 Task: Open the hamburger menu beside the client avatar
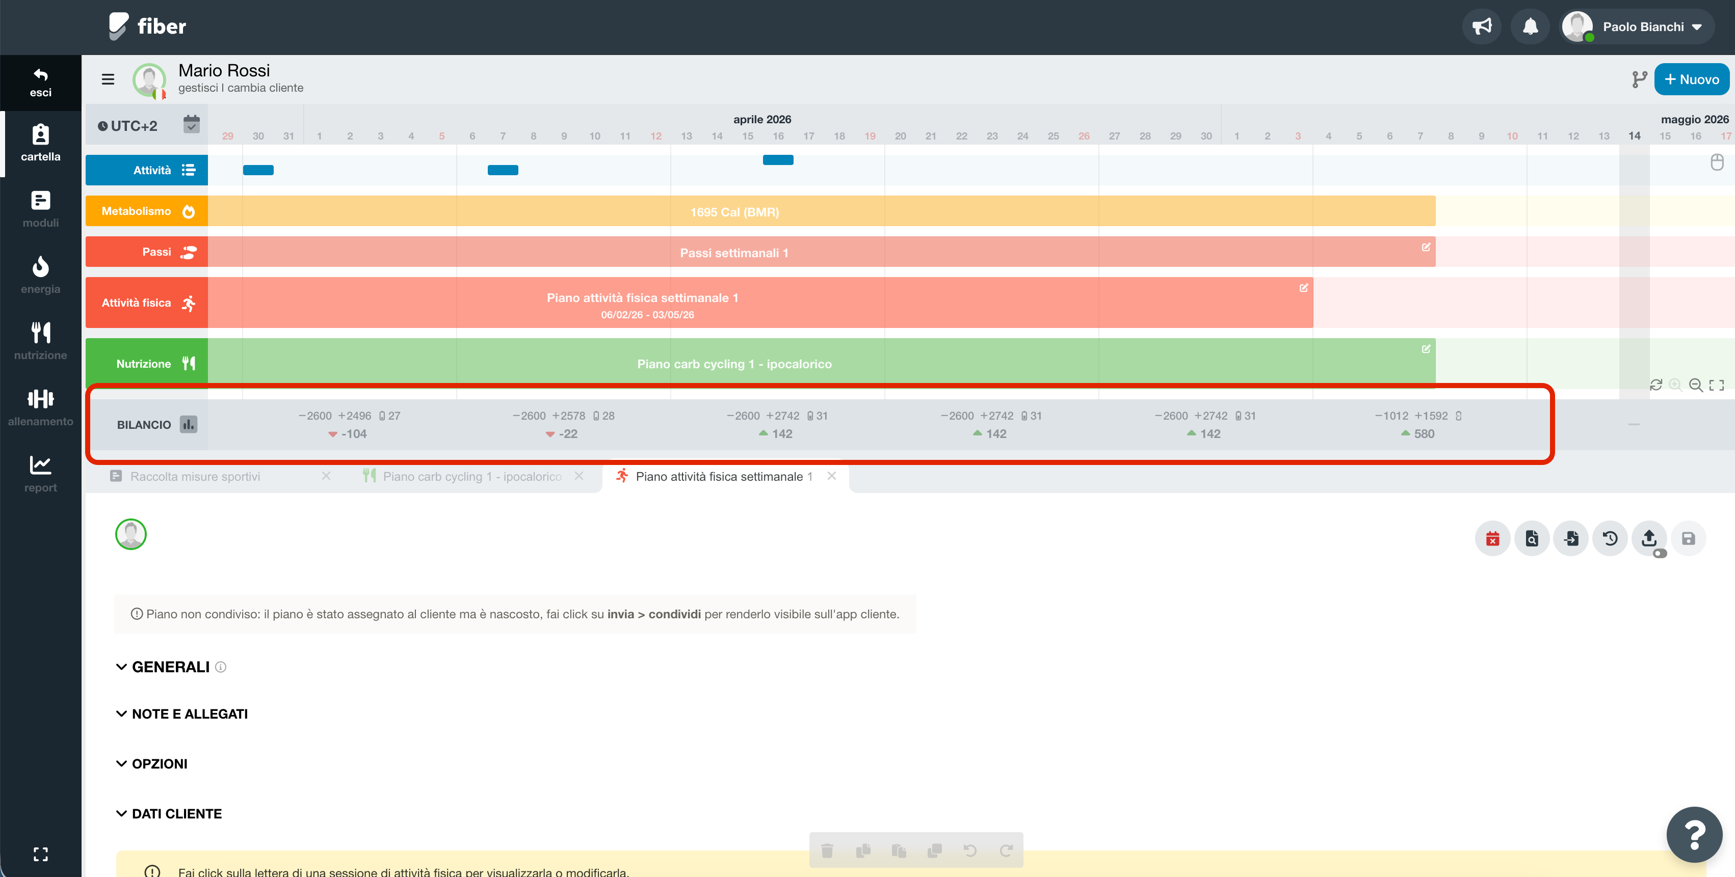[108, 79]
